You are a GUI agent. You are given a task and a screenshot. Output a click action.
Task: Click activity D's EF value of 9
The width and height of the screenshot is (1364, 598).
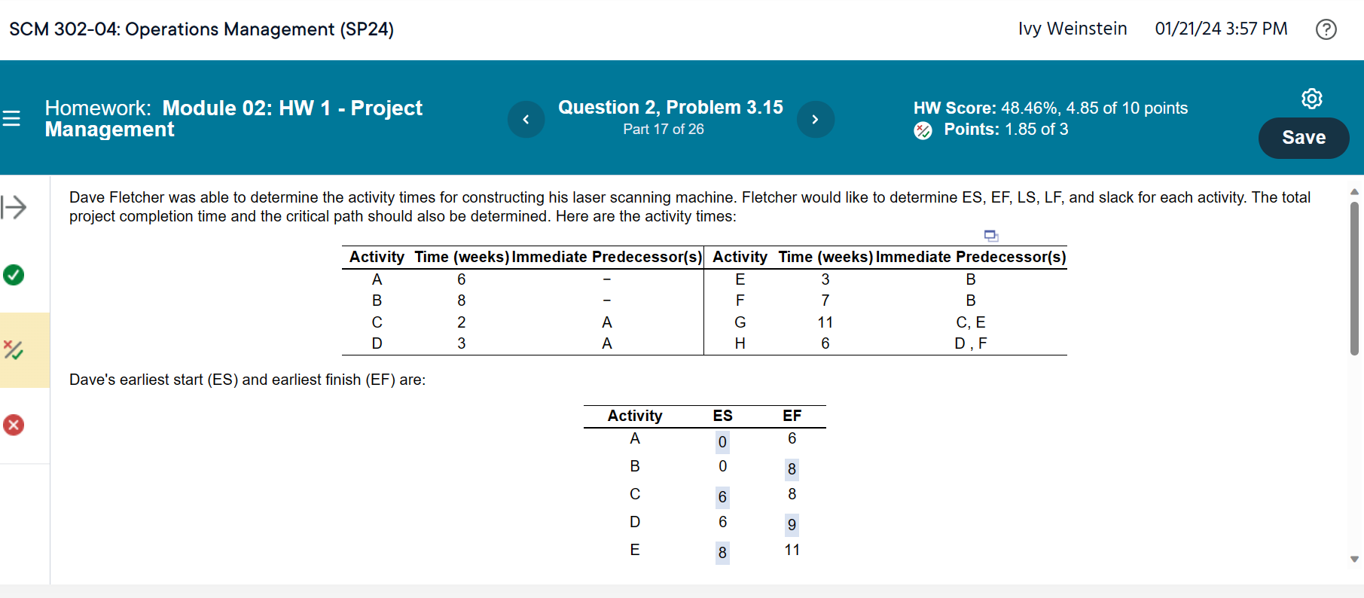pos(792,524)
